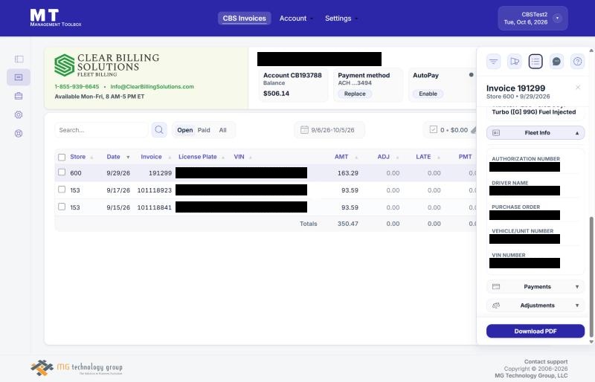The width and height of the screenshot is (595, 382).
Task: Click the Payments card icon
Action: [496, 287]
